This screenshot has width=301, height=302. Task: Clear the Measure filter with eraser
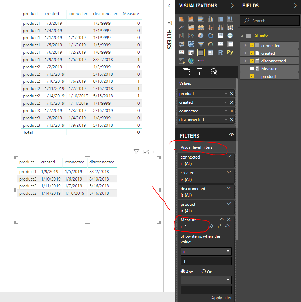click(x=211, y=226)
